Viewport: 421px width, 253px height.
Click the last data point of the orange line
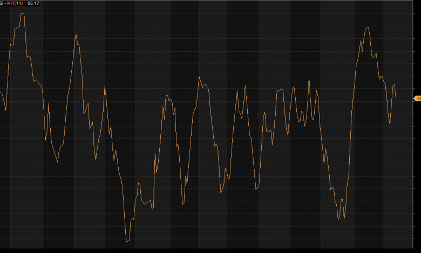pyautogui.click(x=396, y=98)
